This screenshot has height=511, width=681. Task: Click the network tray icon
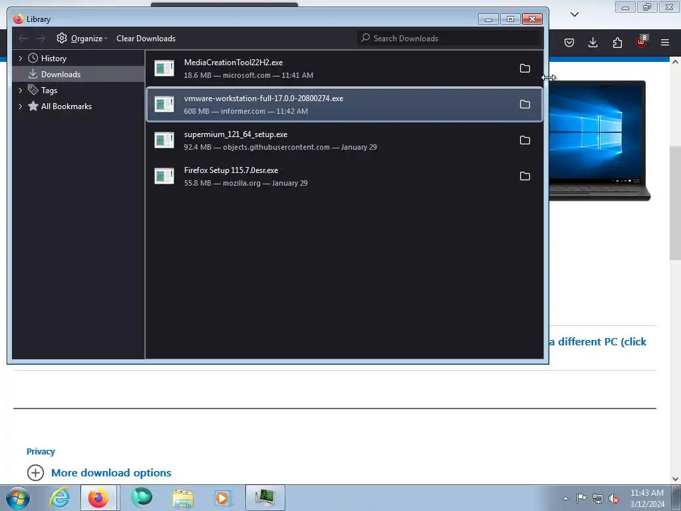tap(598, 498)
